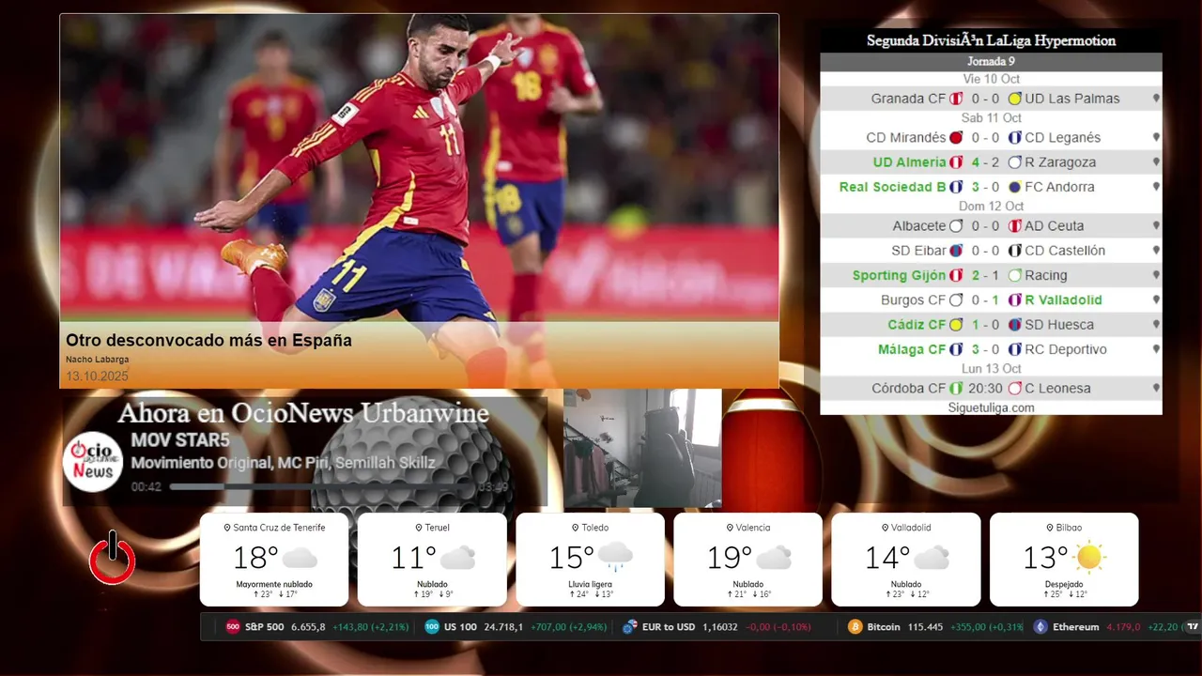Click the rain cloud icon on Toledo card
1202x676 pixels.
tap(615, 557)
